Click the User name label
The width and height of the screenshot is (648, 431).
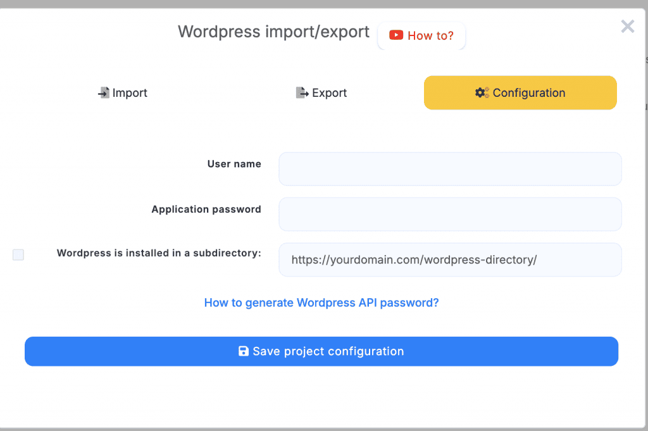[x=234, y=164]
